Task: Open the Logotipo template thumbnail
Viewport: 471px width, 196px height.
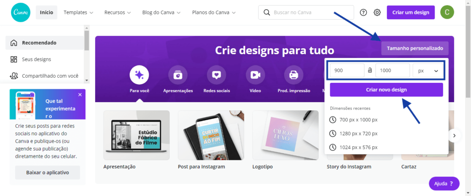Action: point(285,135)
